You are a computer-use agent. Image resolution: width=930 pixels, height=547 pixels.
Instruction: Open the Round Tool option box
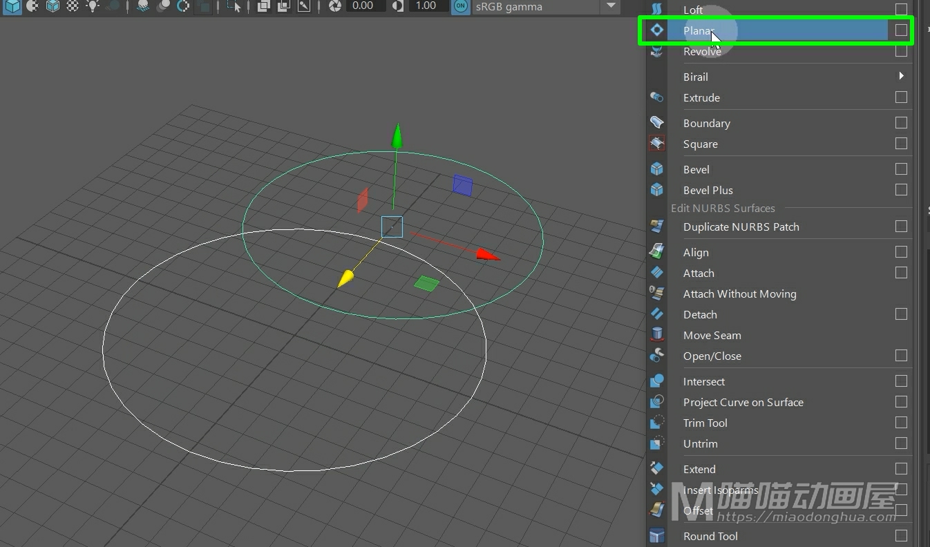pos(901,535)
